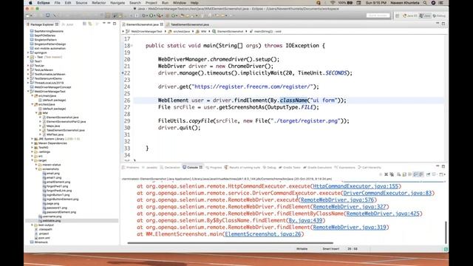Image resolution: width=473 pixels, height=266 pixels.
Task: Open the Refactor menu
Action: click(98, 3)
